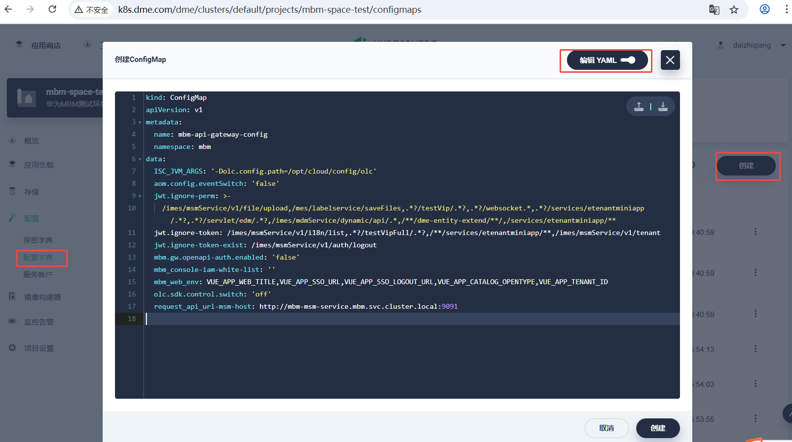
Task: Open 应用负载 in the left menu
Action: (x=39, y=165)
